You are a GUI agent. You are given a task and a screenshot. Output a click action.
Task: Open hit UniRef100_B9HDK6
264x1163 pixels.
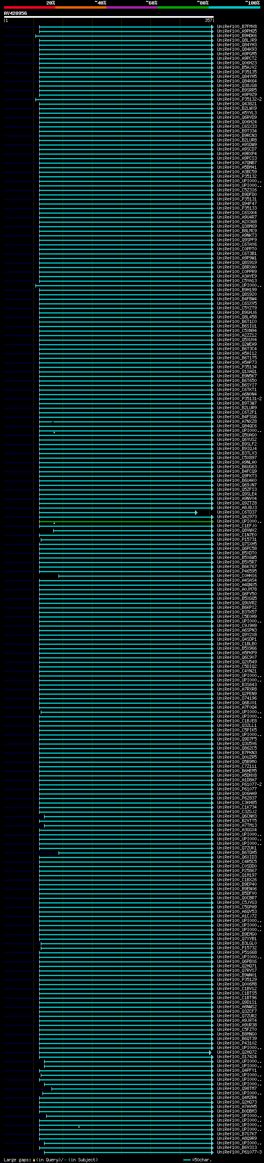pyautogui.click(x=237, y=35)
